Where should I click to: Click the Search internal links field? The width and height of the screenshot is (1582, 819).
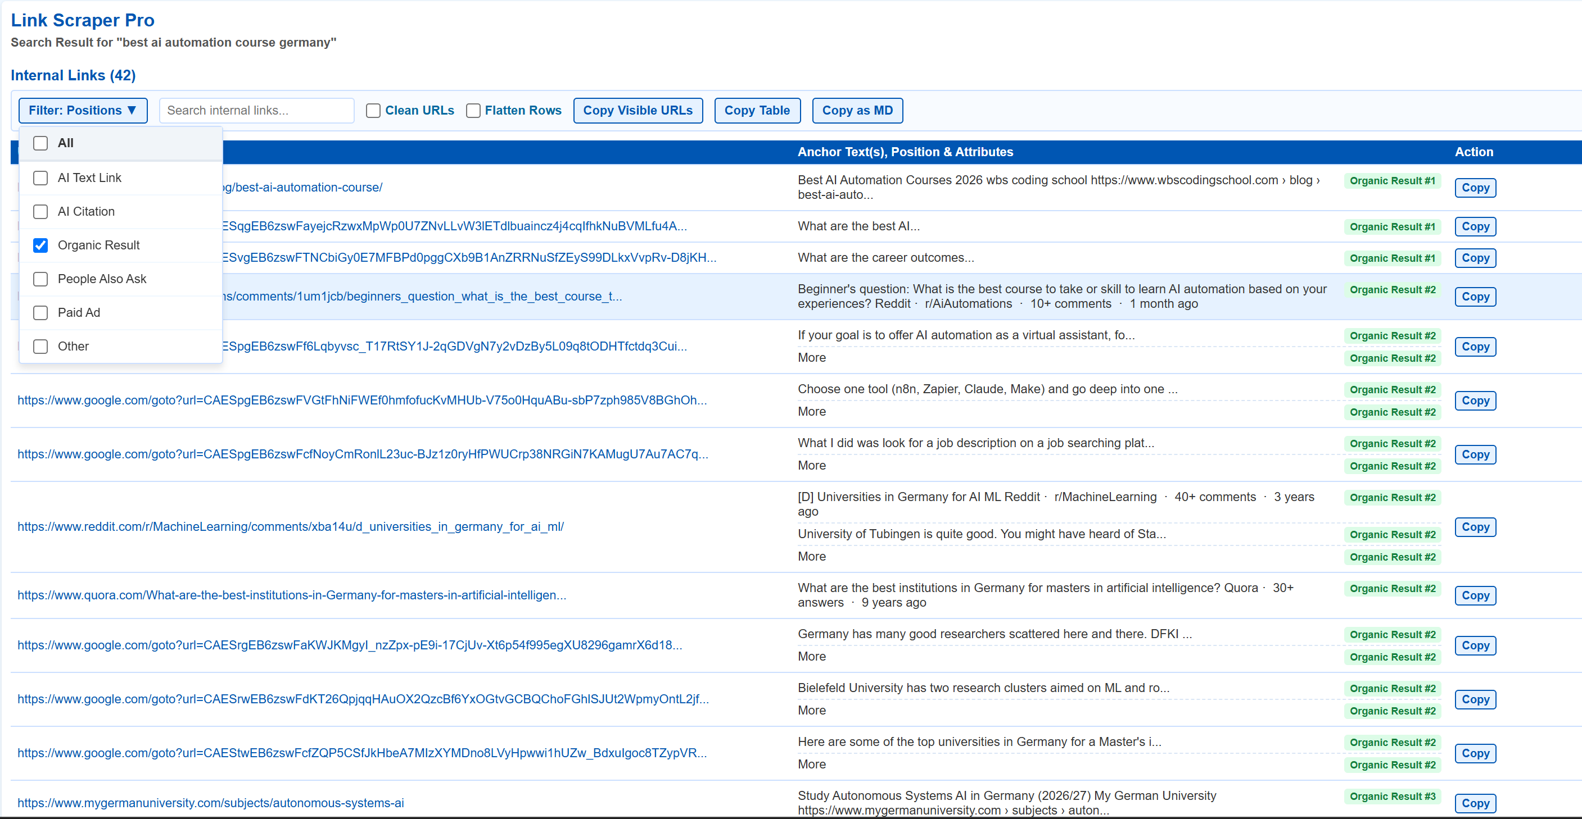(x=257, y=111)
